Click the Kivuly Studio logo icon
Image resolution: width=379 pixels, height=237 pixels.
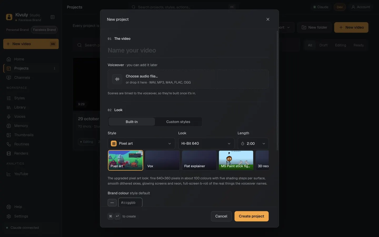(x=9, y=17)
